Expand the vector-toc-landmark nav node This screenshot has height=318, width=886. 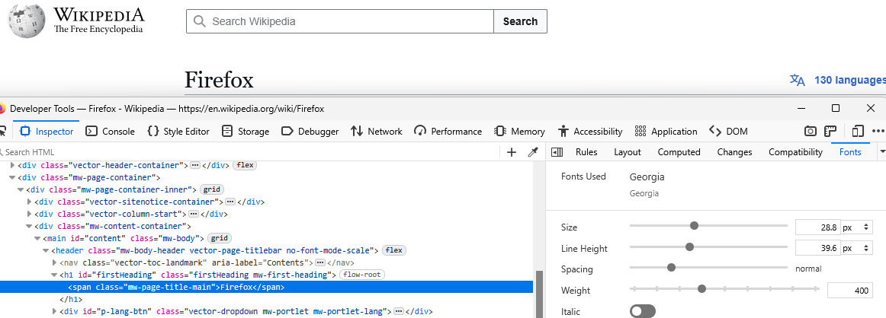pos(55,262)
